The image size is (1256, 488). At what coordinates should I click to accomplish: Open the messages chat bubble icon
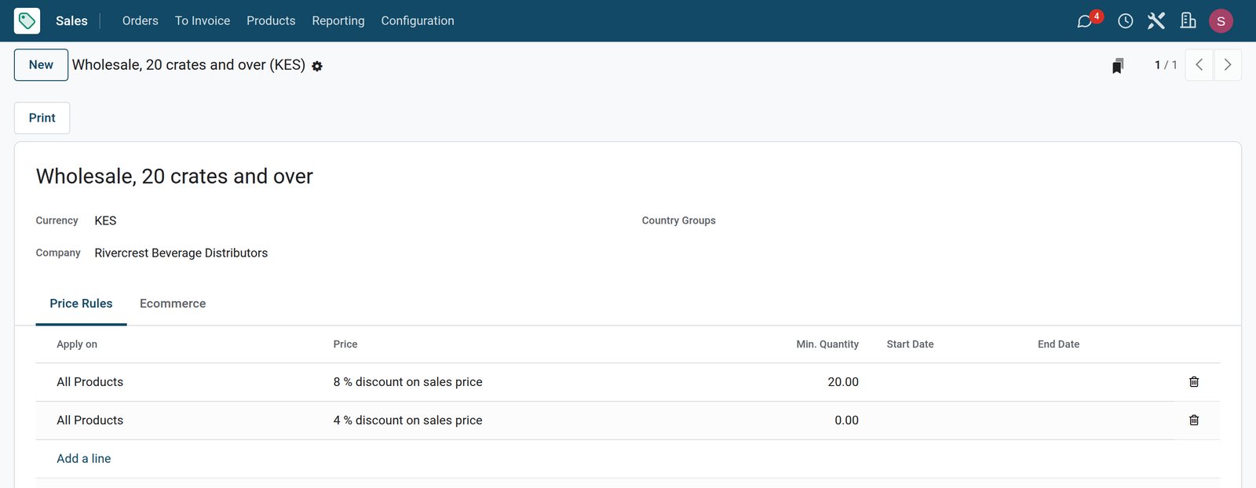tap(1084, 21)
